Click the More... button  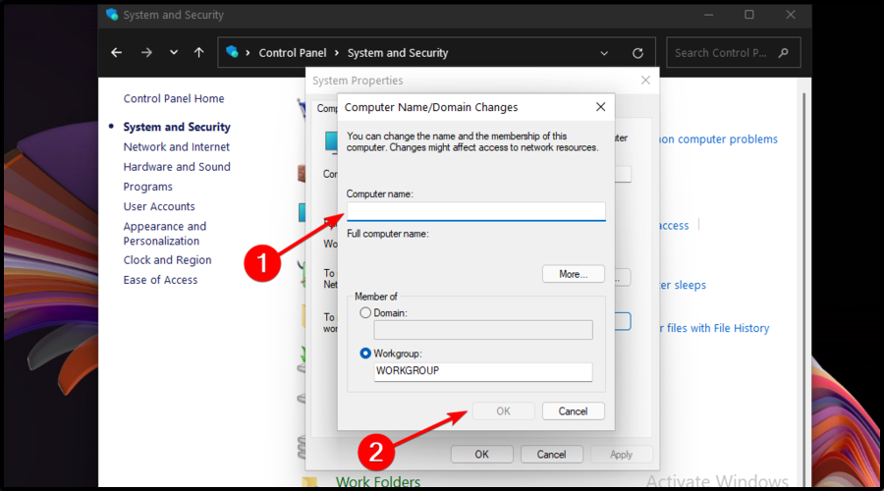pyautogui.click(x=574, y=274)
